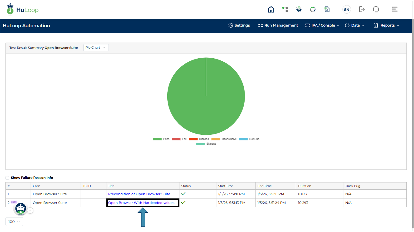Click the logout arrow icon
This screenshot has width=414, height=232.
point(362,9)
